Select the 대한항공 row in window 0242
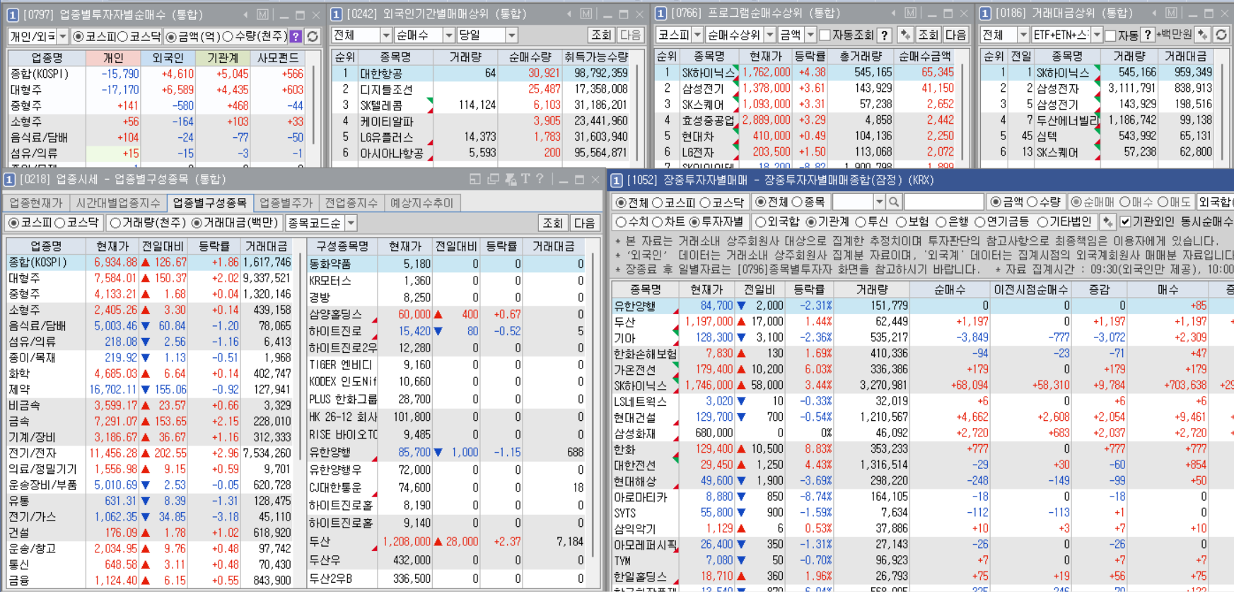Image resolution: width=1234 pixels, height=592 pixels. [481, 73]
